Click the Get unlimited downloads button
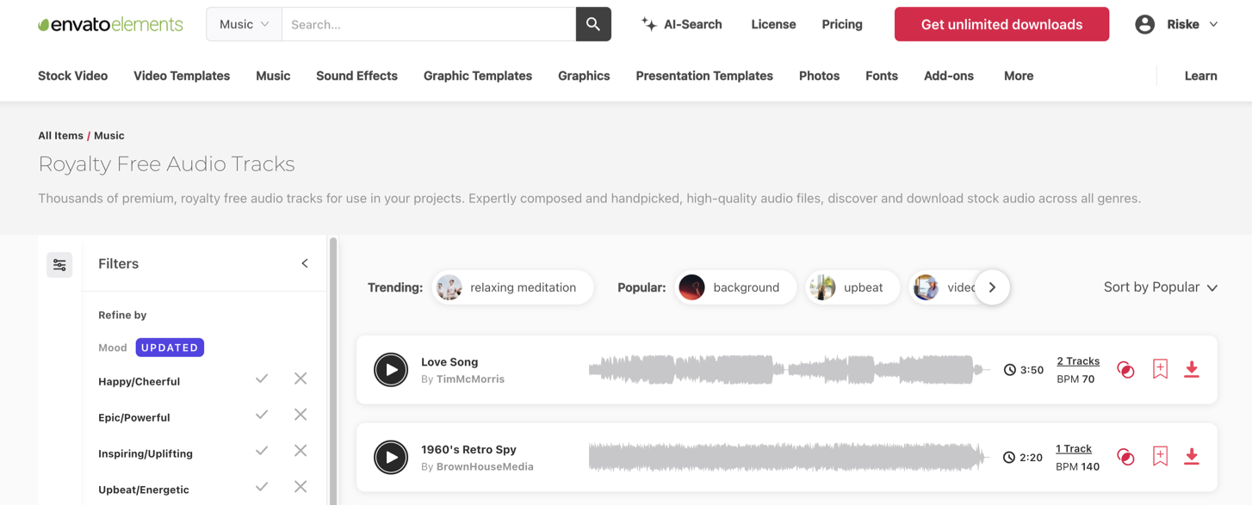Screen dimensions: 1252x505 [x=1001, y=24]
